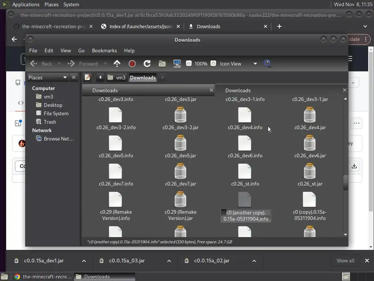Select the c0.26_dev4.info file icon

[245, 115]
